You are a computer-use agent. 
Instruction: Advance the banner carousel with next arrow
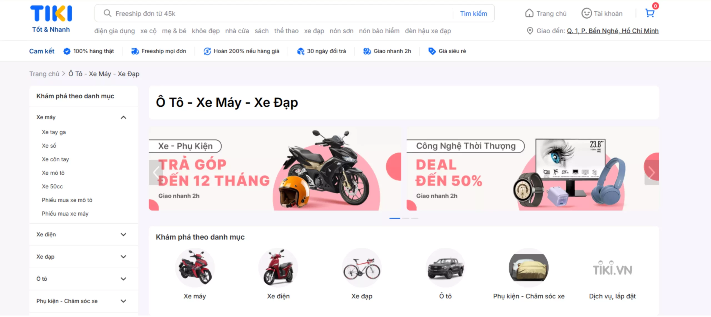(x=652, y=173)
